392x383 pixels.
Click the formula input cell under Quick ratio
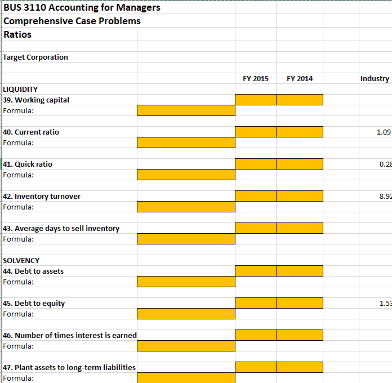click(186, 175)
